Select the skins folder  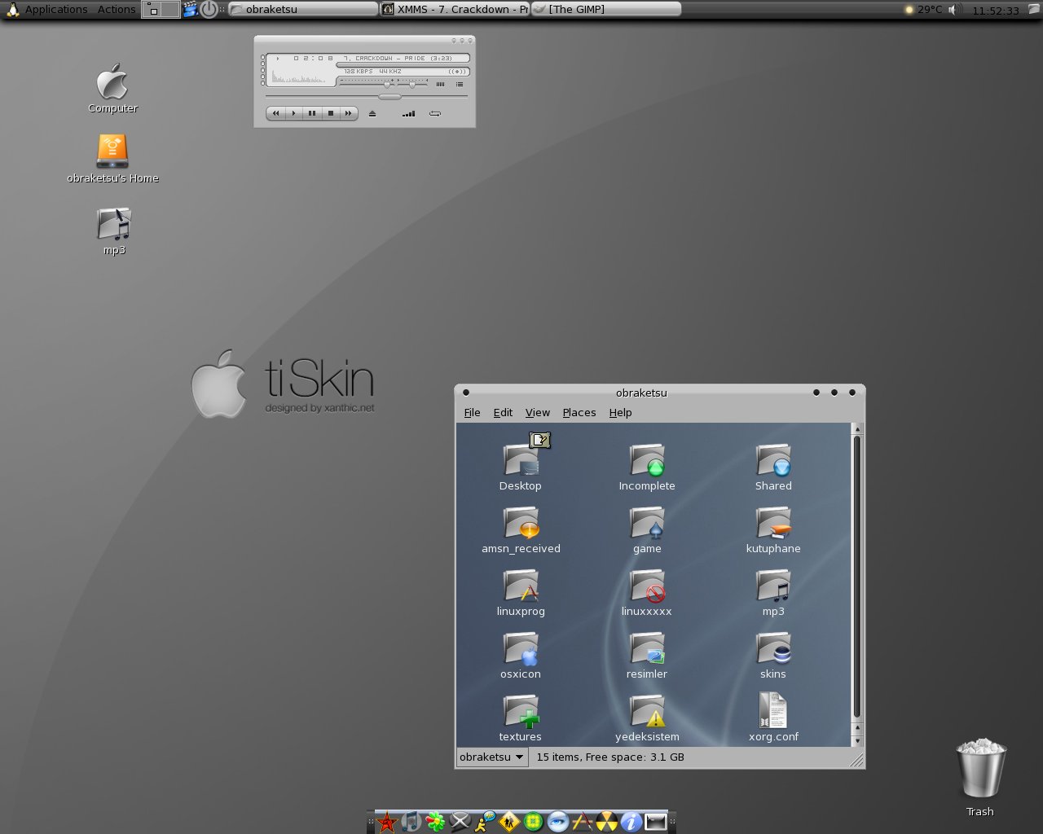(773, 656)
